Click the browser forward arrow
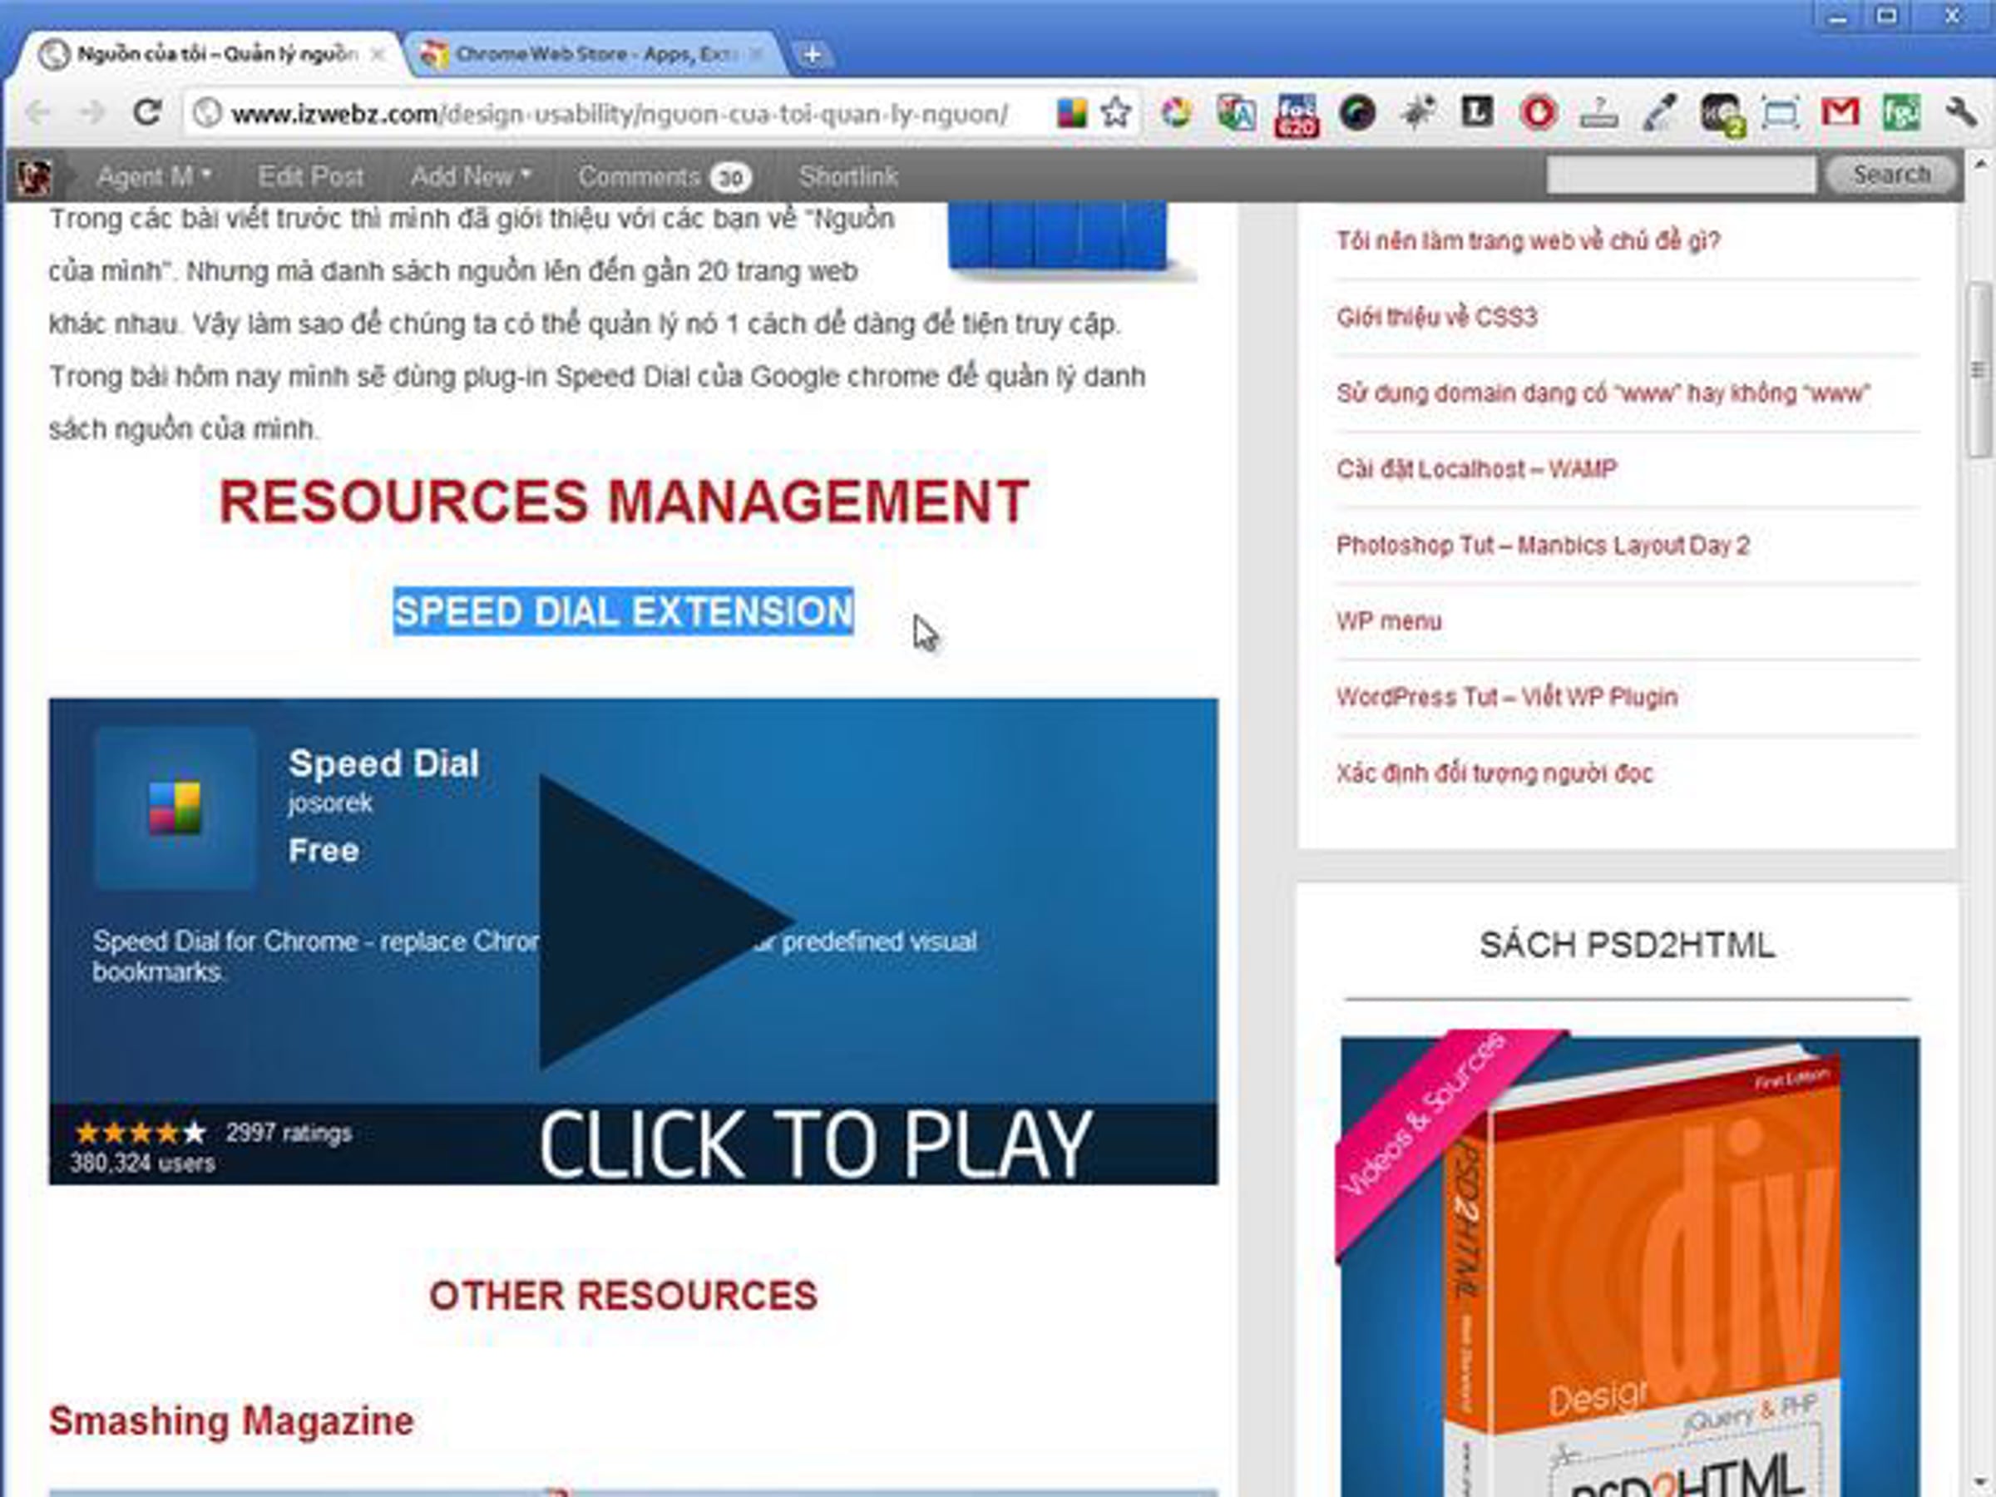1996x1497 pixels. [91, 114]
